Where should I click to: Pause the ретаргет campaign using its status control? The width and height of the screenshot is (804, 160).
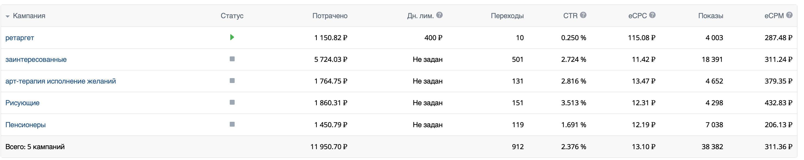tap(232, 37)
